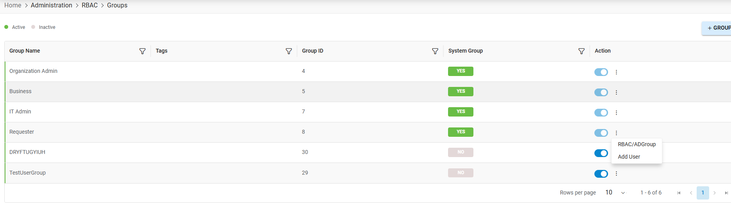The image size is (731, 205).
Task: Toggle Organization Admin active switch
Action: tap(601, 72)
